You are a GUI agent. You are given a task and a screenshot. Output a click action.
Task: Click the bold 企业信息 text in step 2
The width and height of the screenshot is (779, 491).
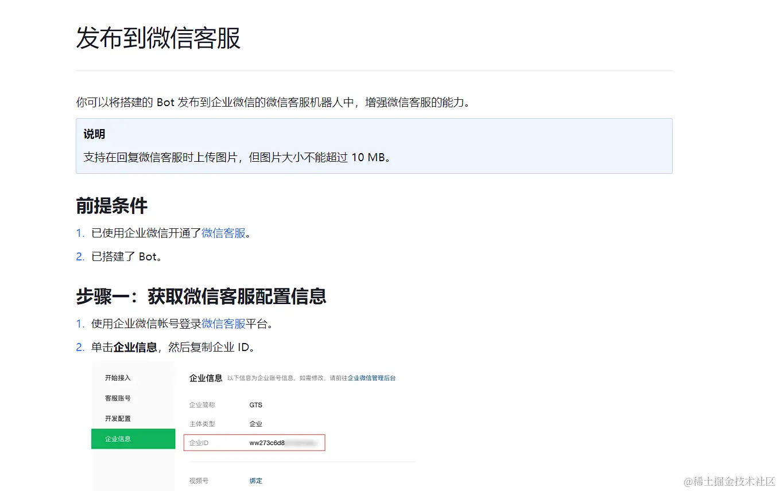135,347
